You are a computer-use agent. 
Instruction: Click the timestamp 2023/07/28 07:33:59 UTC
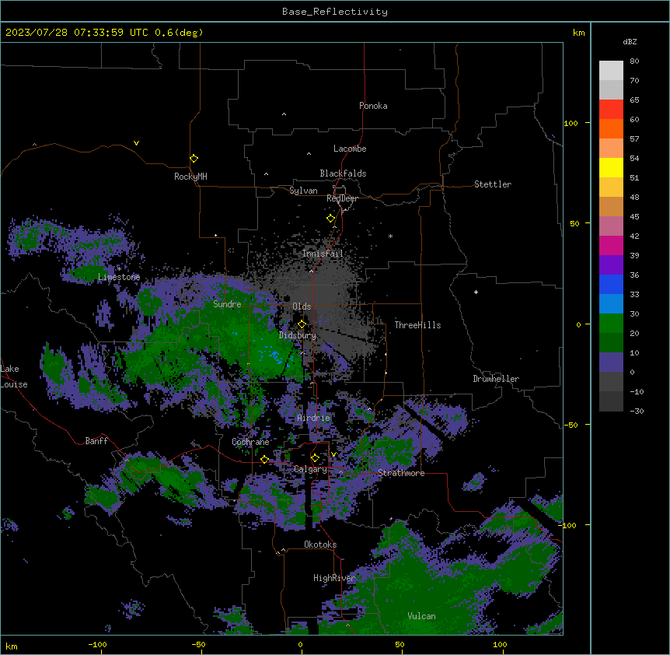point(76,33)
